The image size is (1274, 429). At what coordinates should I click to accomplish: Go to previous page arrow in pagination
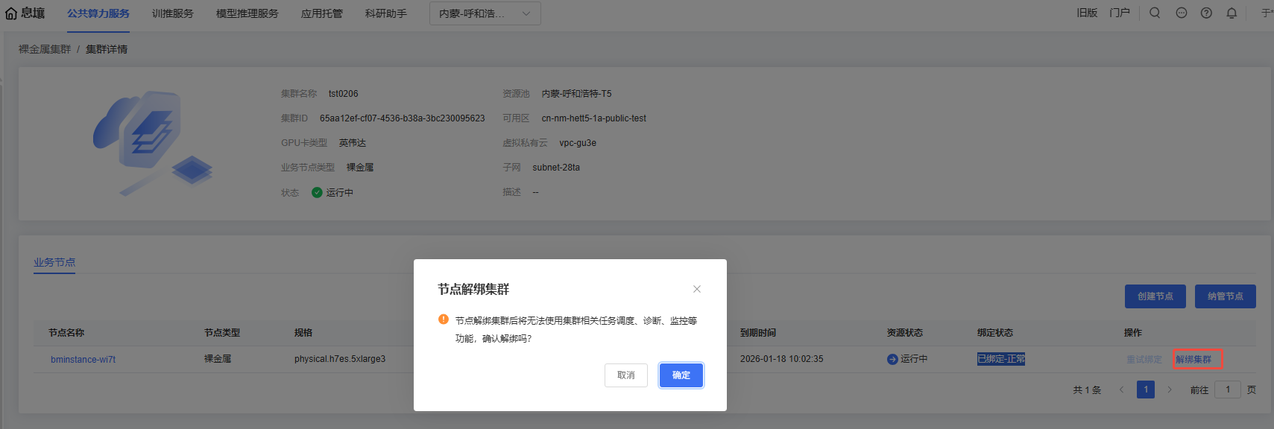(x=1121, y=390)
